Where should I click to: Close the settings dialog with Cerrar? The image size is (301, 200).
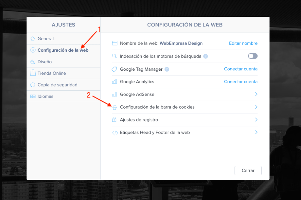tap(248, 170)
